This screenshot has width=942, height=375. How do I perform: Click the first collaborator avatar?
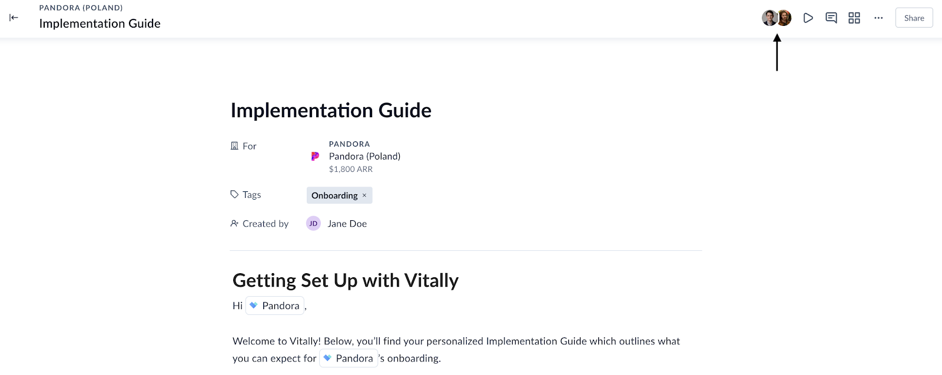[769, 18]
